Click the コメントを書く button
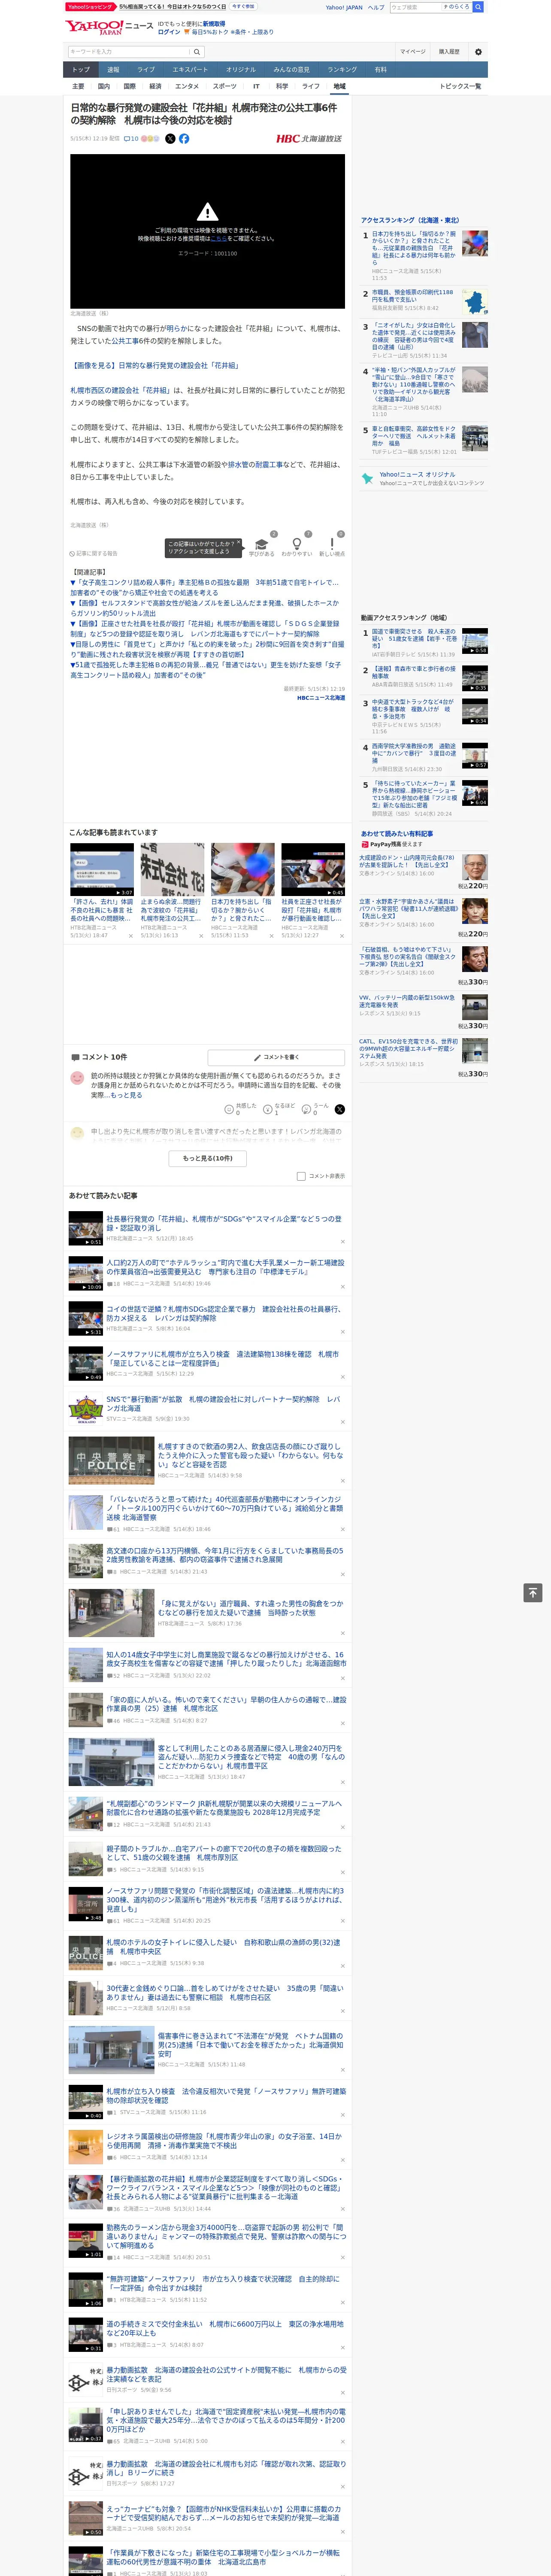Viewport: 551px width, 2576px height. [276, 1057]
